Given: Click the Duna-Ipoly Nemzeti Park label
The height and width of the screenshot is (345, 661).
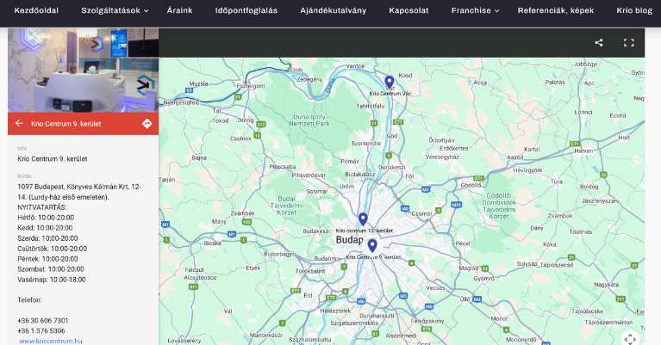Looking at the screenshot, I should click(309, 120).
